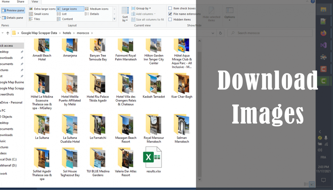Enable Item check boxes option
The width and height of the screenshot is (333, 190).
pos(170,8)
